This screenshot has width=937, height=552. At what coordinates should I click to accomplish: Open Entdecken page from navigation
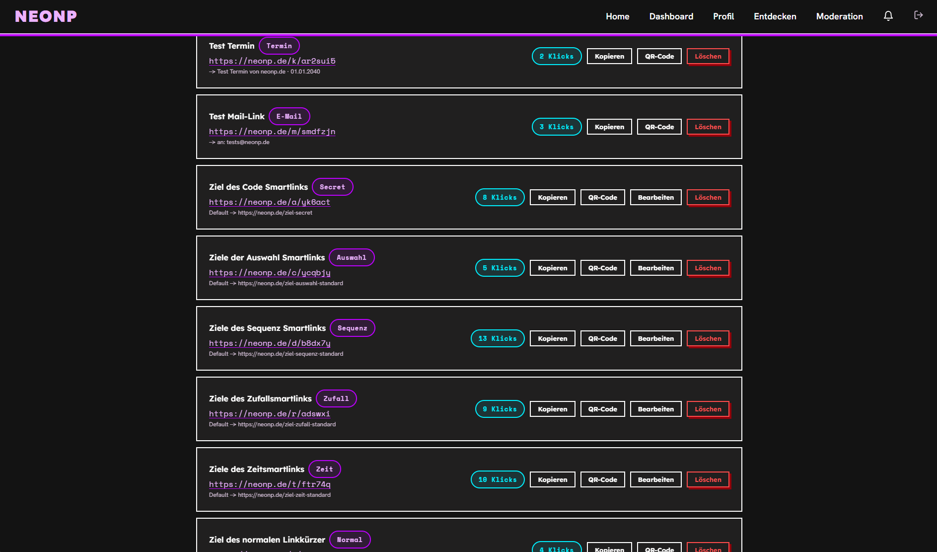click(775, 16)
